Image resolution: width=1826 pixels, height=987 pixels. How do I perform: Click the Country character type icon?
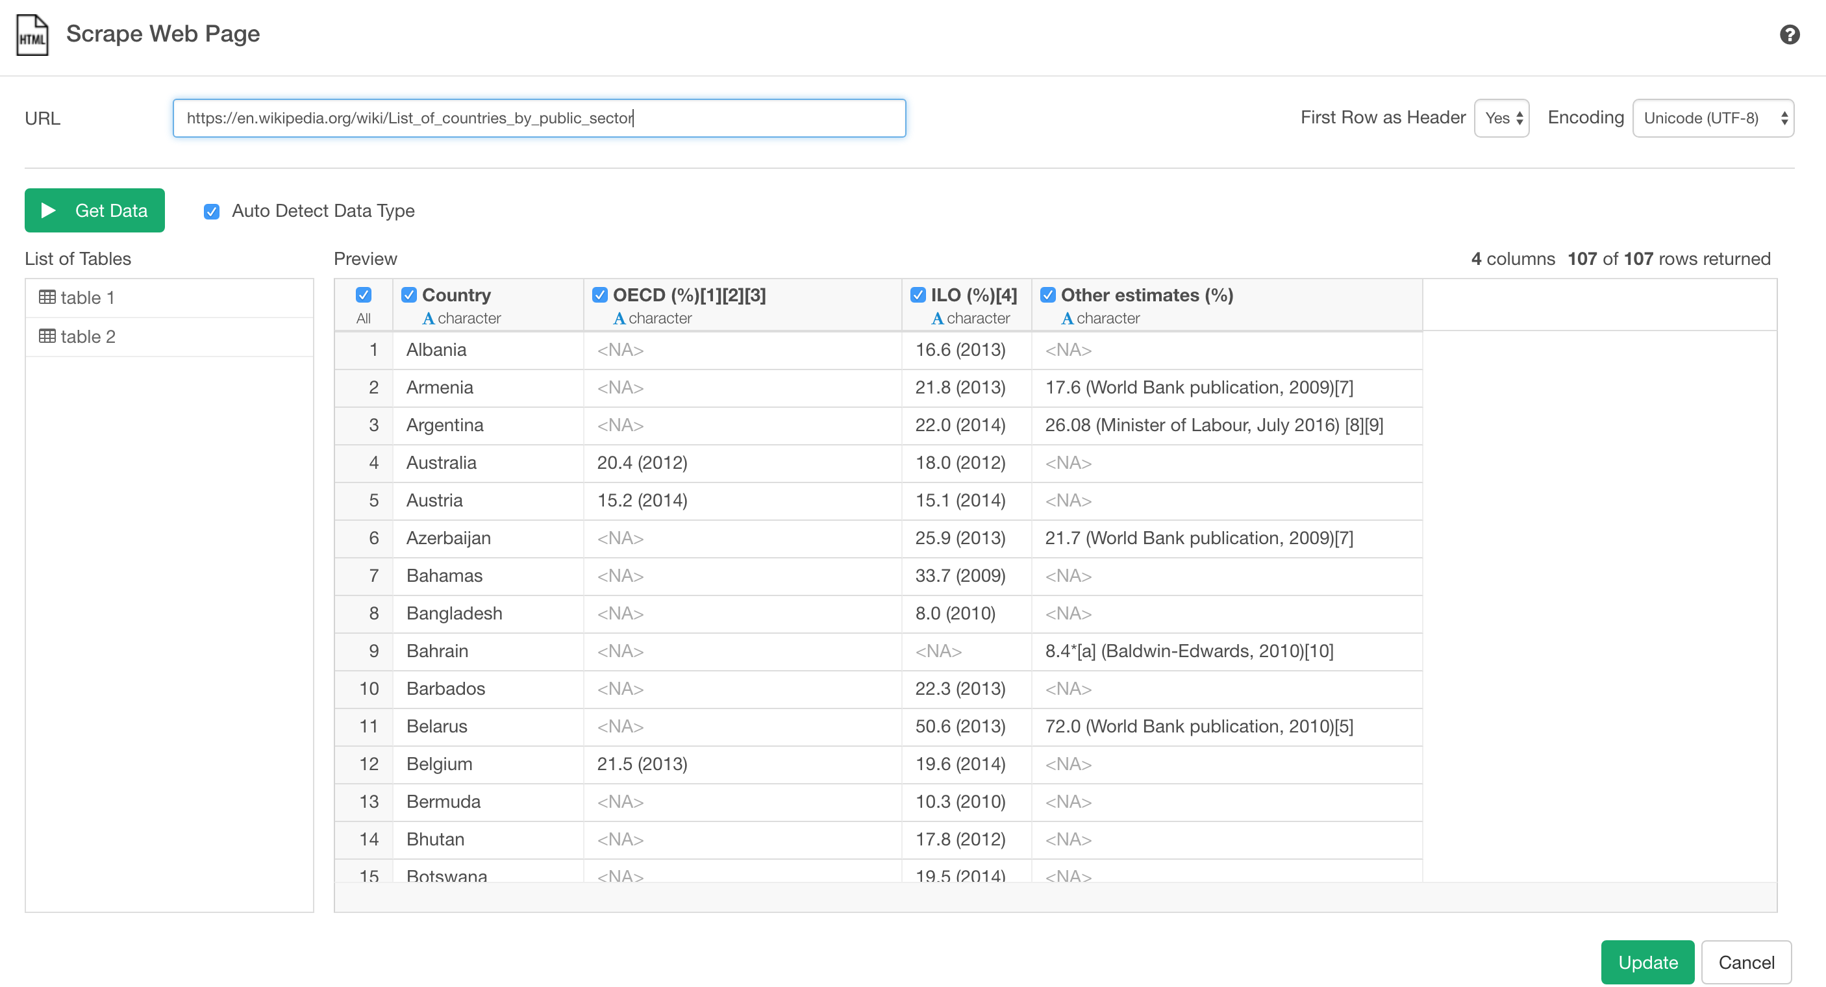[x=428, y=318]
